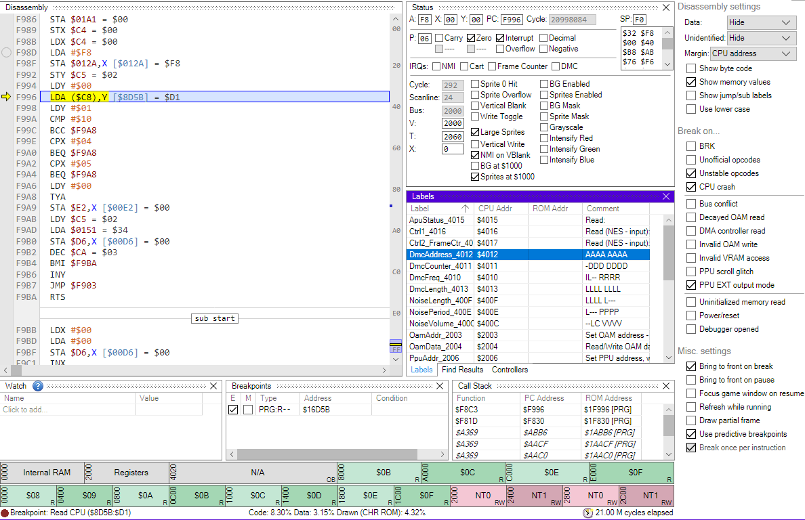Click the $0B PRG bank at $8000
The height and width of the screenshot is (520, 805).
(x=379, y=473)
